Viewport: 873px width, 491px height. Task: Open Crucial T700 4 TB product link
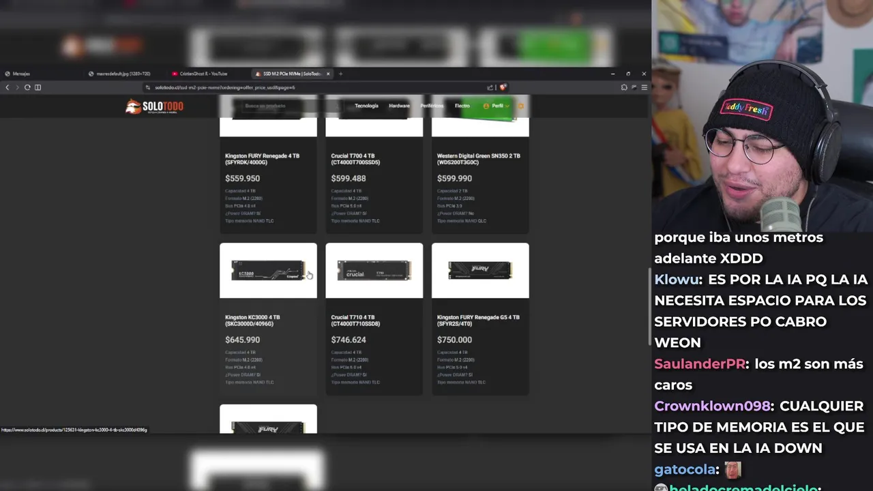tap(356, 159)
